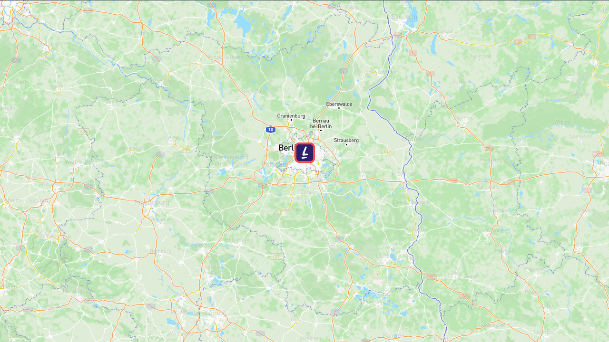Image resolution: width=609 pixels, height=342 pixels.
Task: Select the Magdeburg city label
Action: 152,202
